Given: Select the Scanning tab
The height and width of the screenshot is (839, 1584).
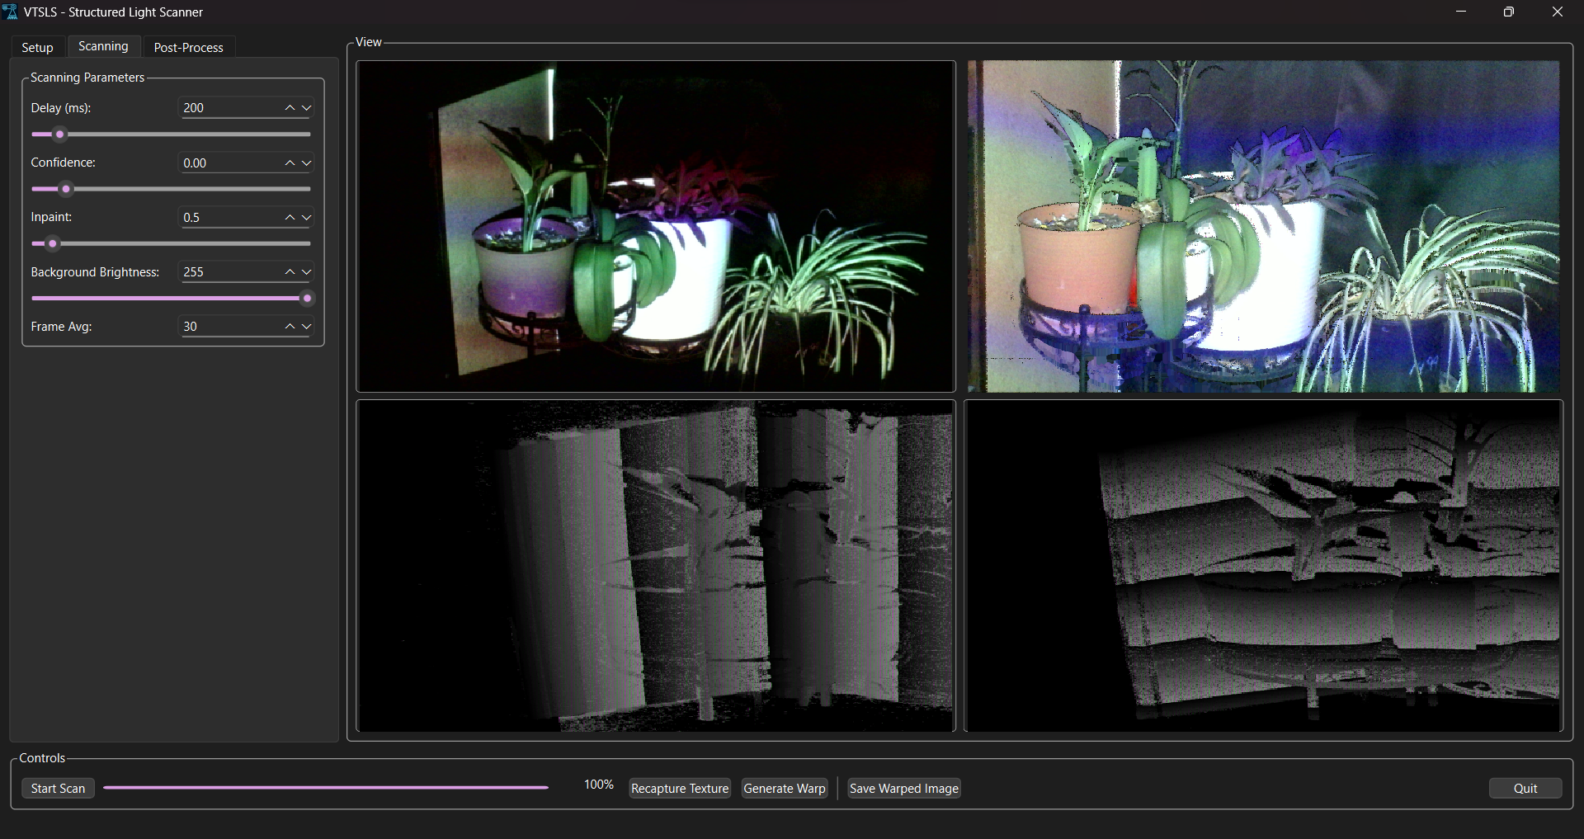Looking at the screenshot, I should click(103, 46).
